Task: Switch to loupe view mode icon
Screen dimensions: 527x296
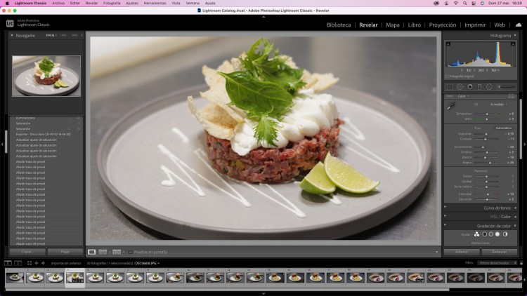Action: coord(91,252)
